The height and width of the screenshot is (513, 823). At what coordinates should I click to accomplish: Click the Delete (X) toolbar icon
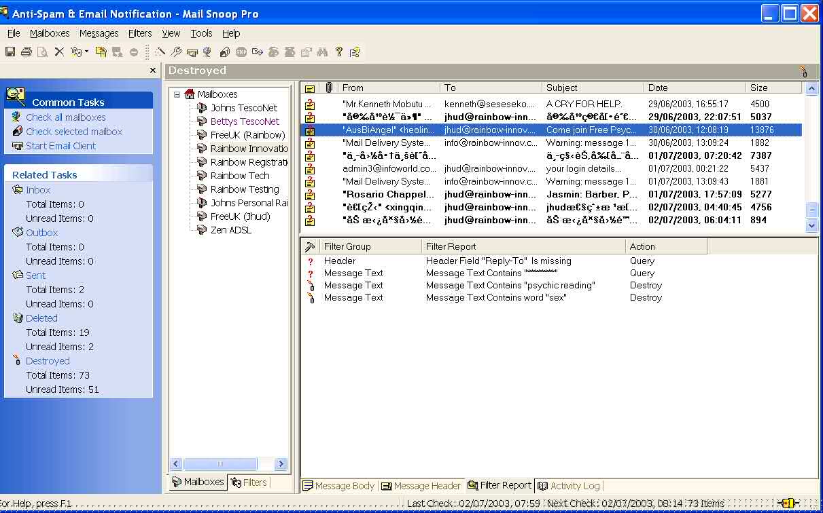pyautogui.click(x=59, y=52)
